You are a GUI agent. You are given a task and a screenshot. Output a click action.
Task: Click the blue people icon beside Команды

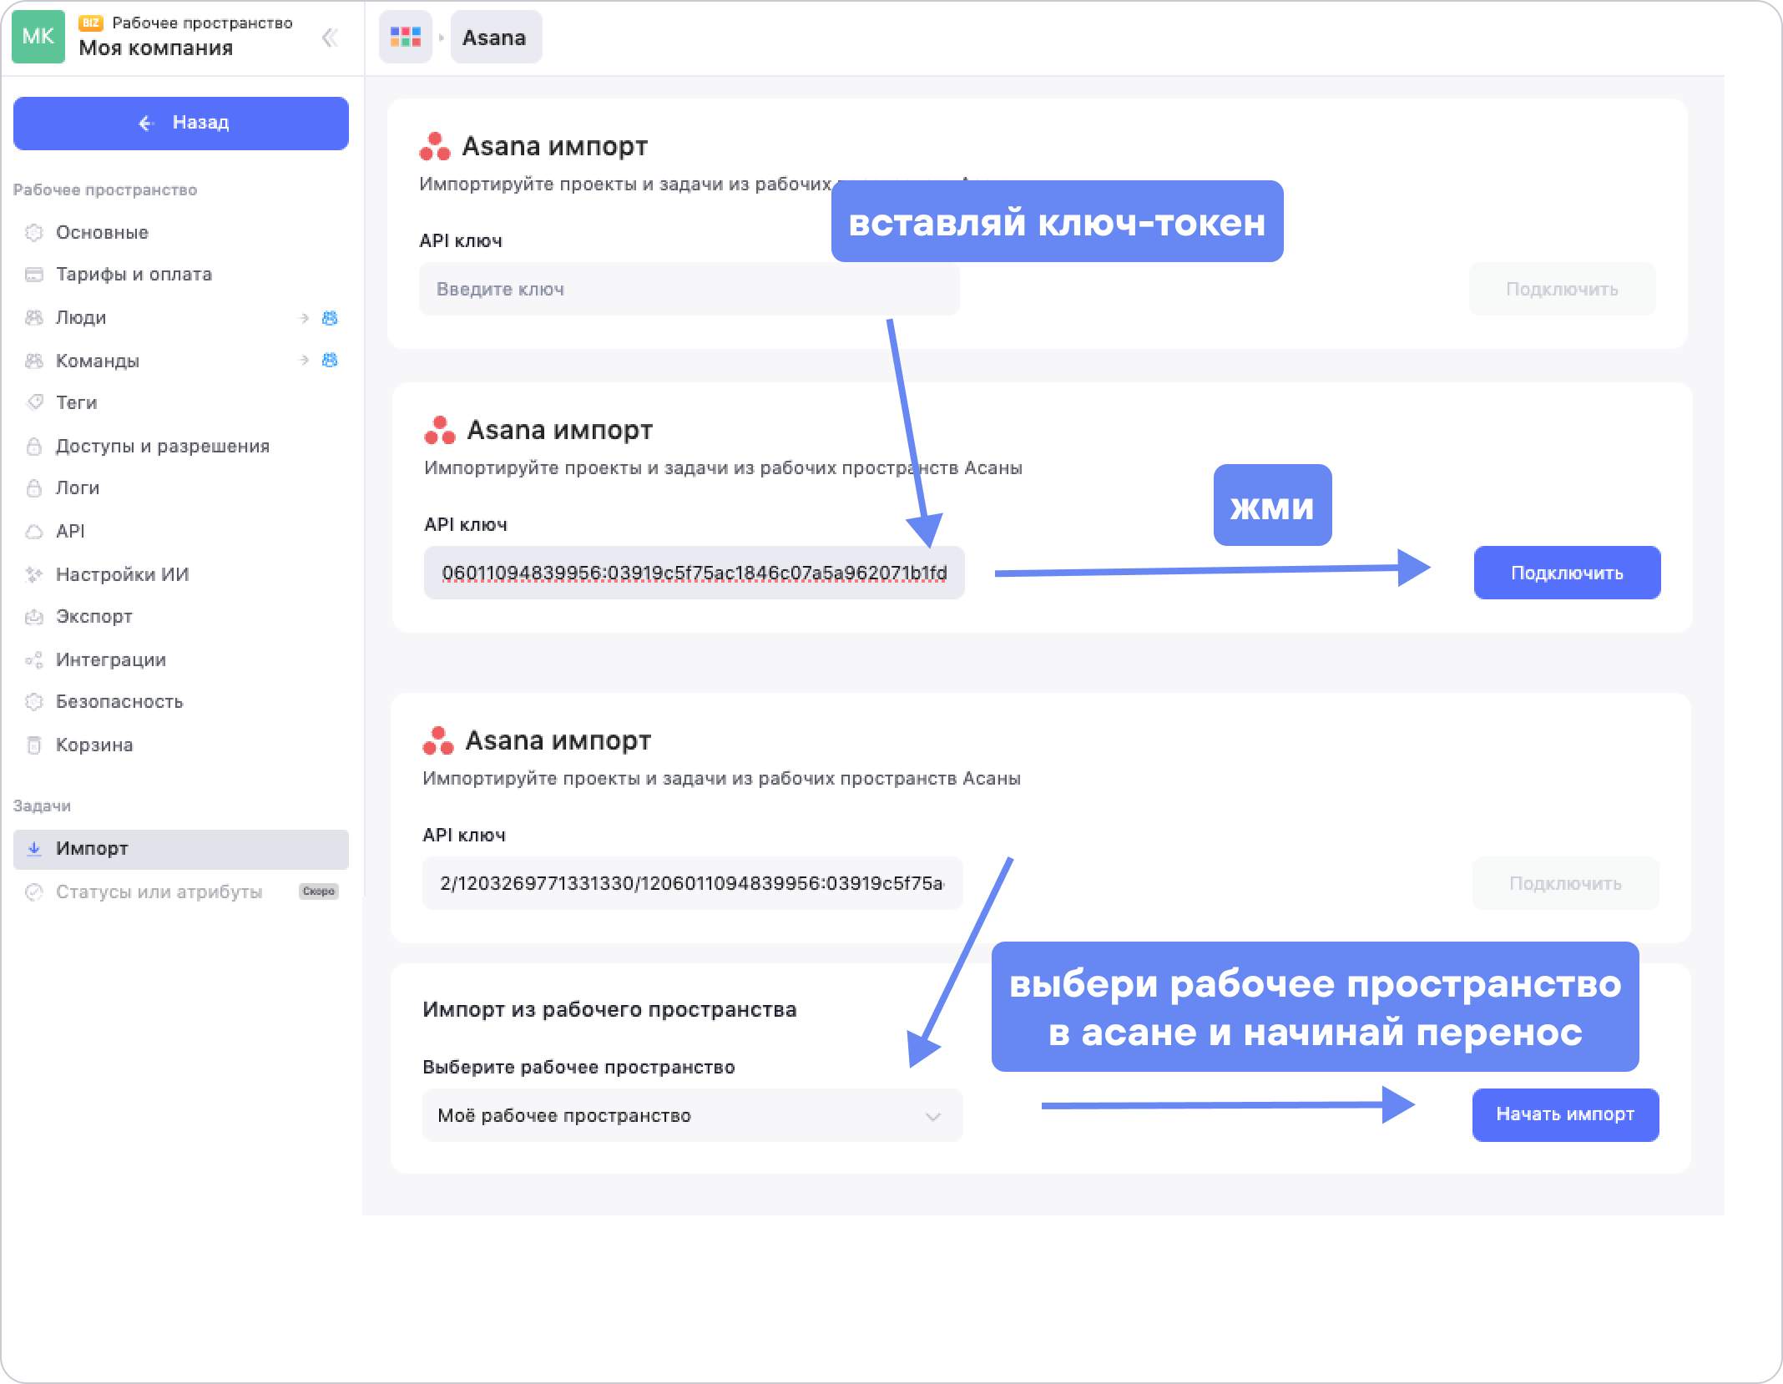pyautogui.click(x=330, y=360)
